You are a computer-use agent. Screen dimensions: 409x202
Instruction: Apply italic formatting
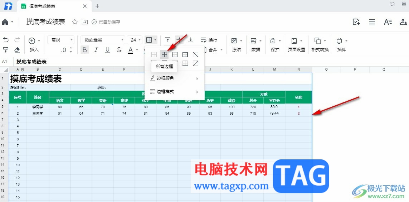tap(96, 50)
